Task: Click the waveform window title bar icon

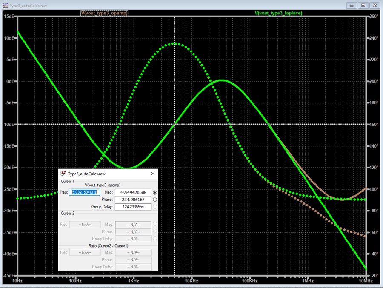Action: 5,6
